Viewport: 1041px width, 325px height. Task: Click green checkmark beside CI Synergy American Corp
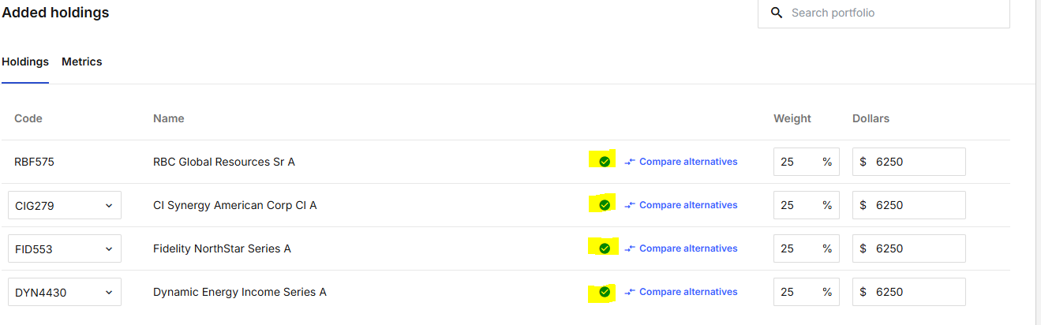pyautogui.click(x=605, y=205)
